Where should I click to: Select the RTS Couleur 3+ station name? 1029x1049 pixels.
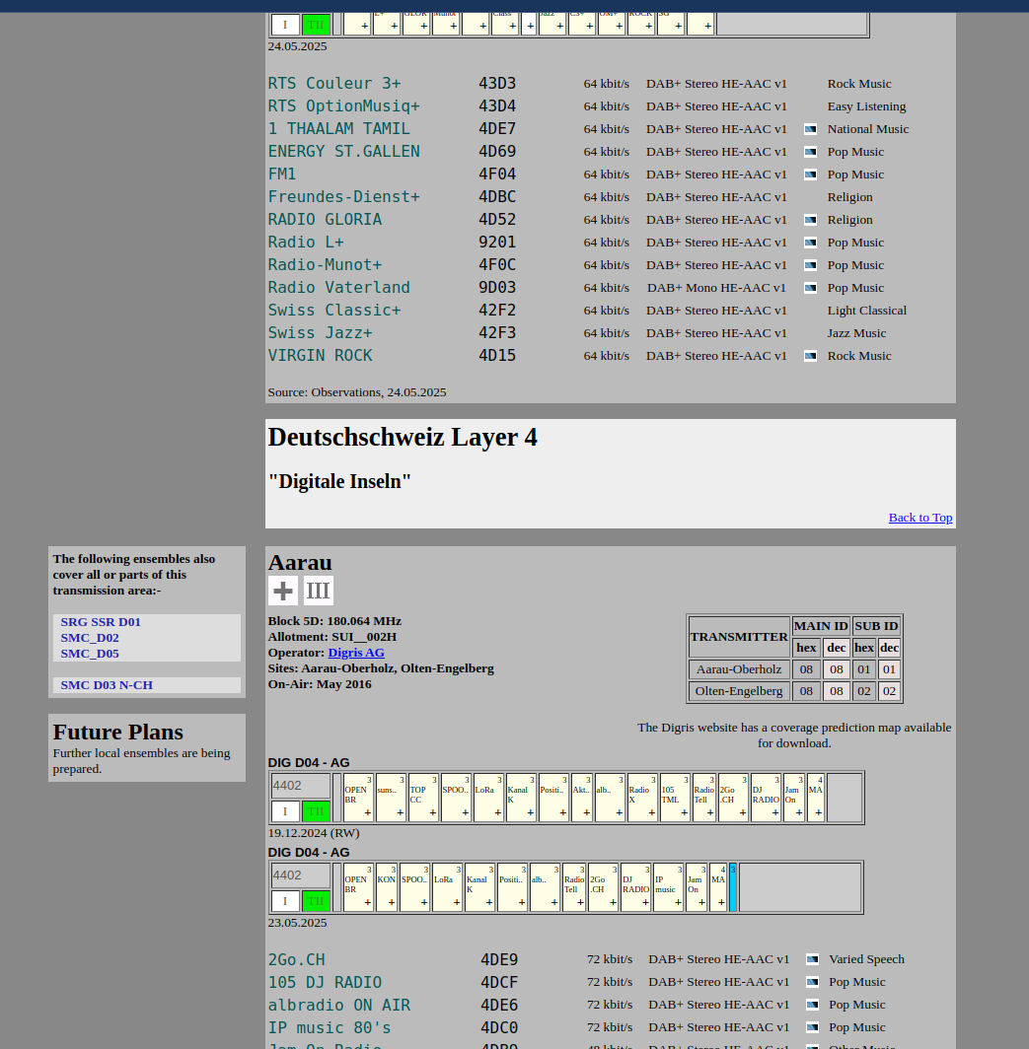point(334,84)
